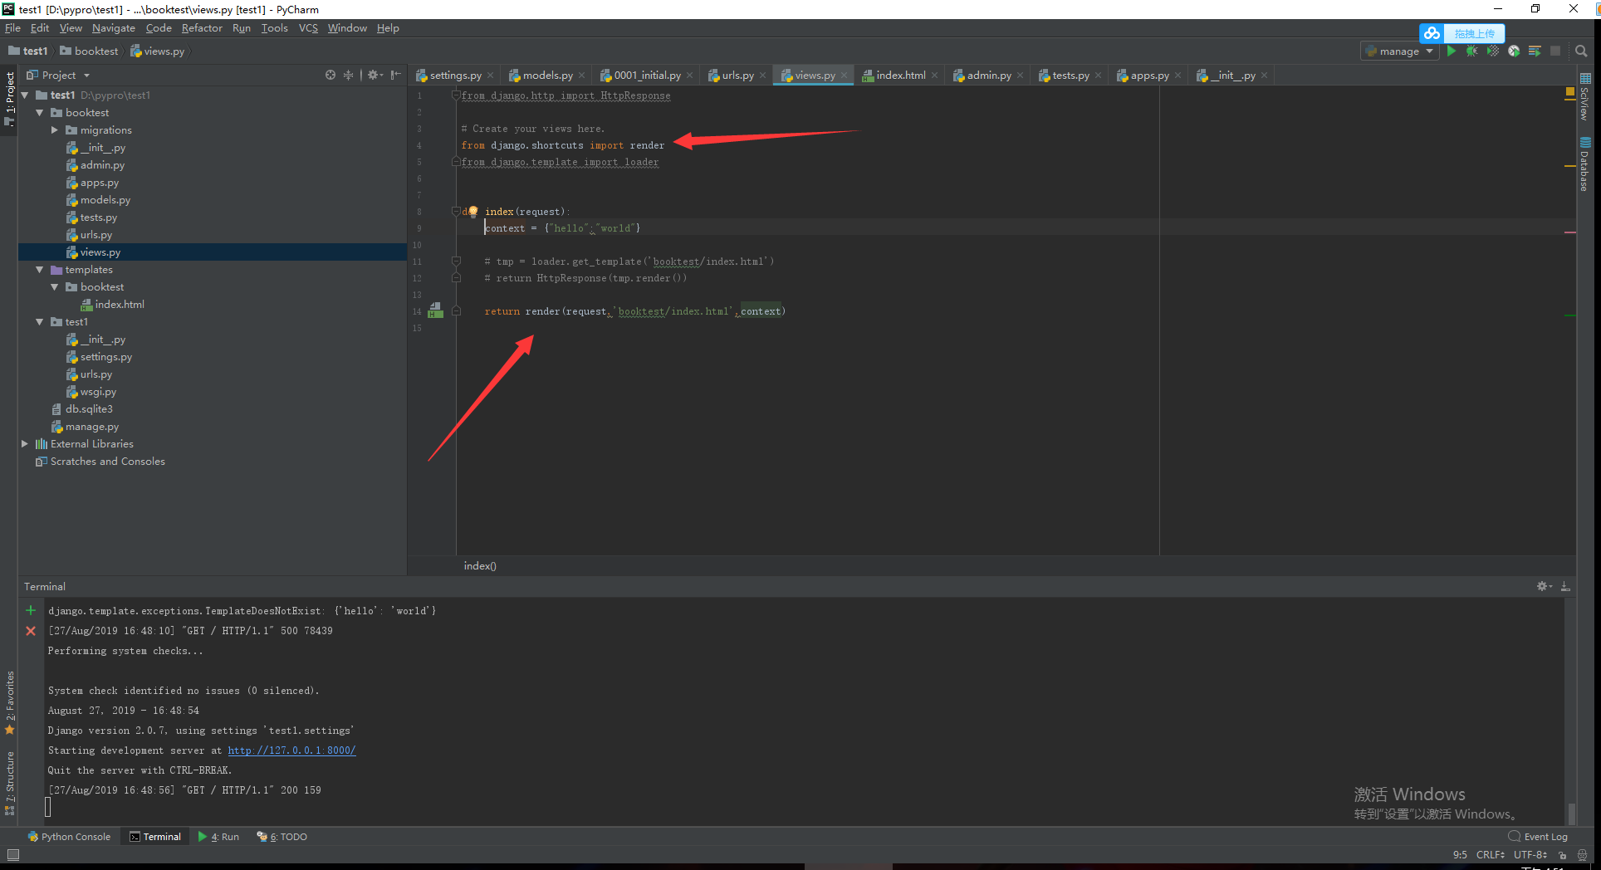1601x870 pixels.
Task: Add a new terminal session with green plus
Action: [31, 610]
